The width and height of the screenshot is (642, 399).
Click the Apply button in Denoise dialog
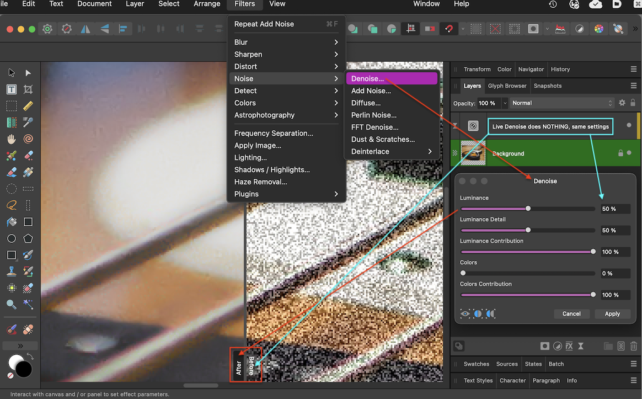point(612,313)
